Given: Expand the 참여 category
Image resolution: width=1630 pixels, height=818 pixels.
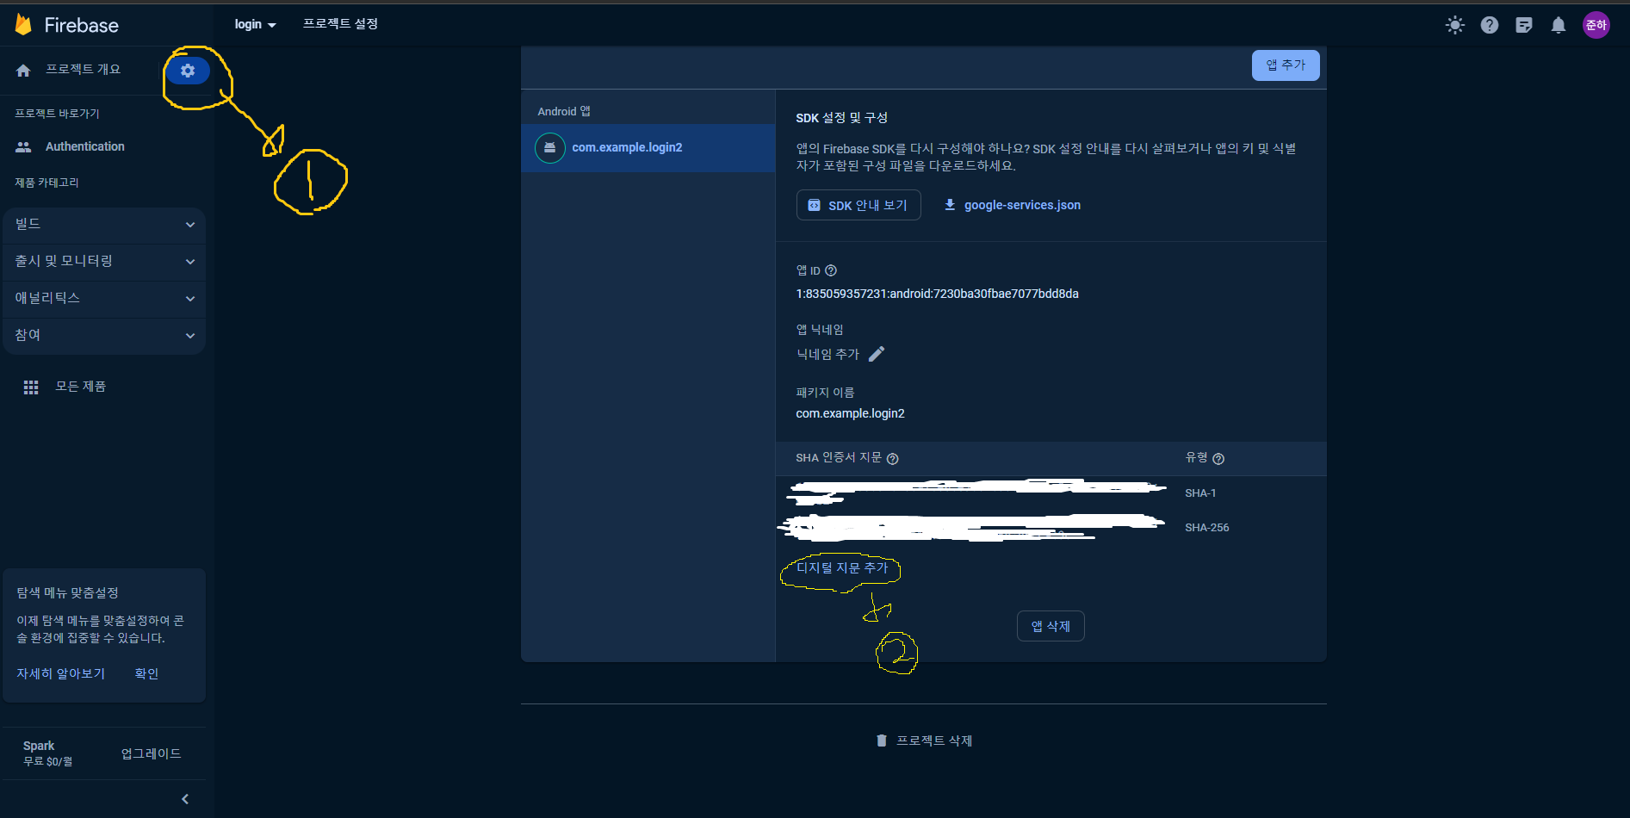Looking at the screenshot, I should tap(104, 336).
